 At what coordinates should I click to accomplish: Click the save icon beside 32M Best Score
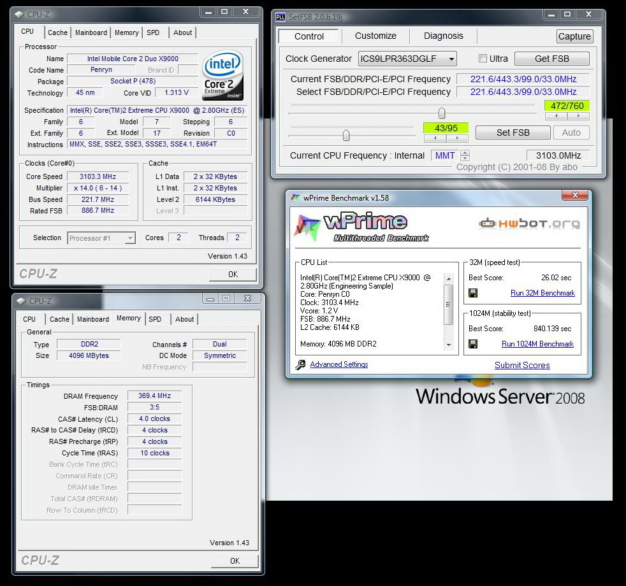473,293
